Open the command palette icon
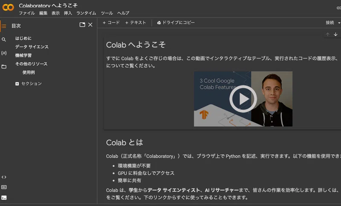The height and width of the screenshot is (206, 341). click(x=4, y=187)
